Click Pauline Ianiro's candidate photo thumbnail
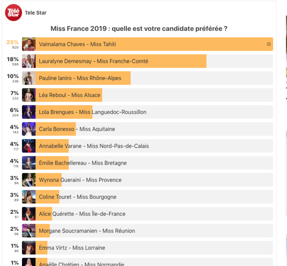Screen dimensions: 287x266 pyautogui.click(x=29, y=78)
